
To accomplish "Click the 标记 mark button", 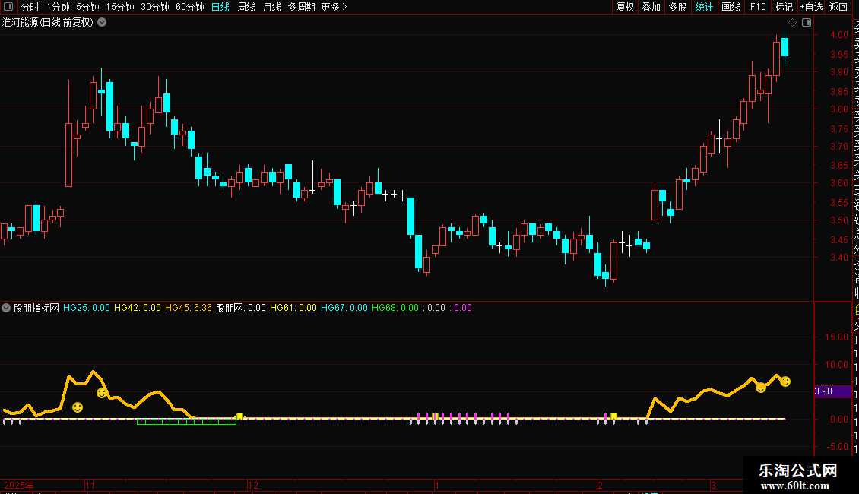I will click(784, 7).
